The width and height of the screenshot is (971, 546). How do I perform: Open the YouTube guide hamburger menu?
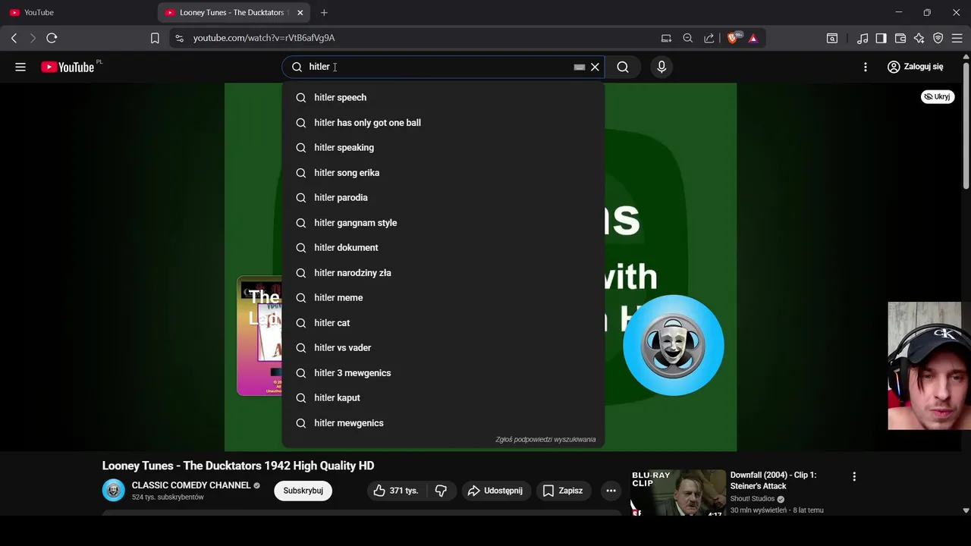point(20,67)
